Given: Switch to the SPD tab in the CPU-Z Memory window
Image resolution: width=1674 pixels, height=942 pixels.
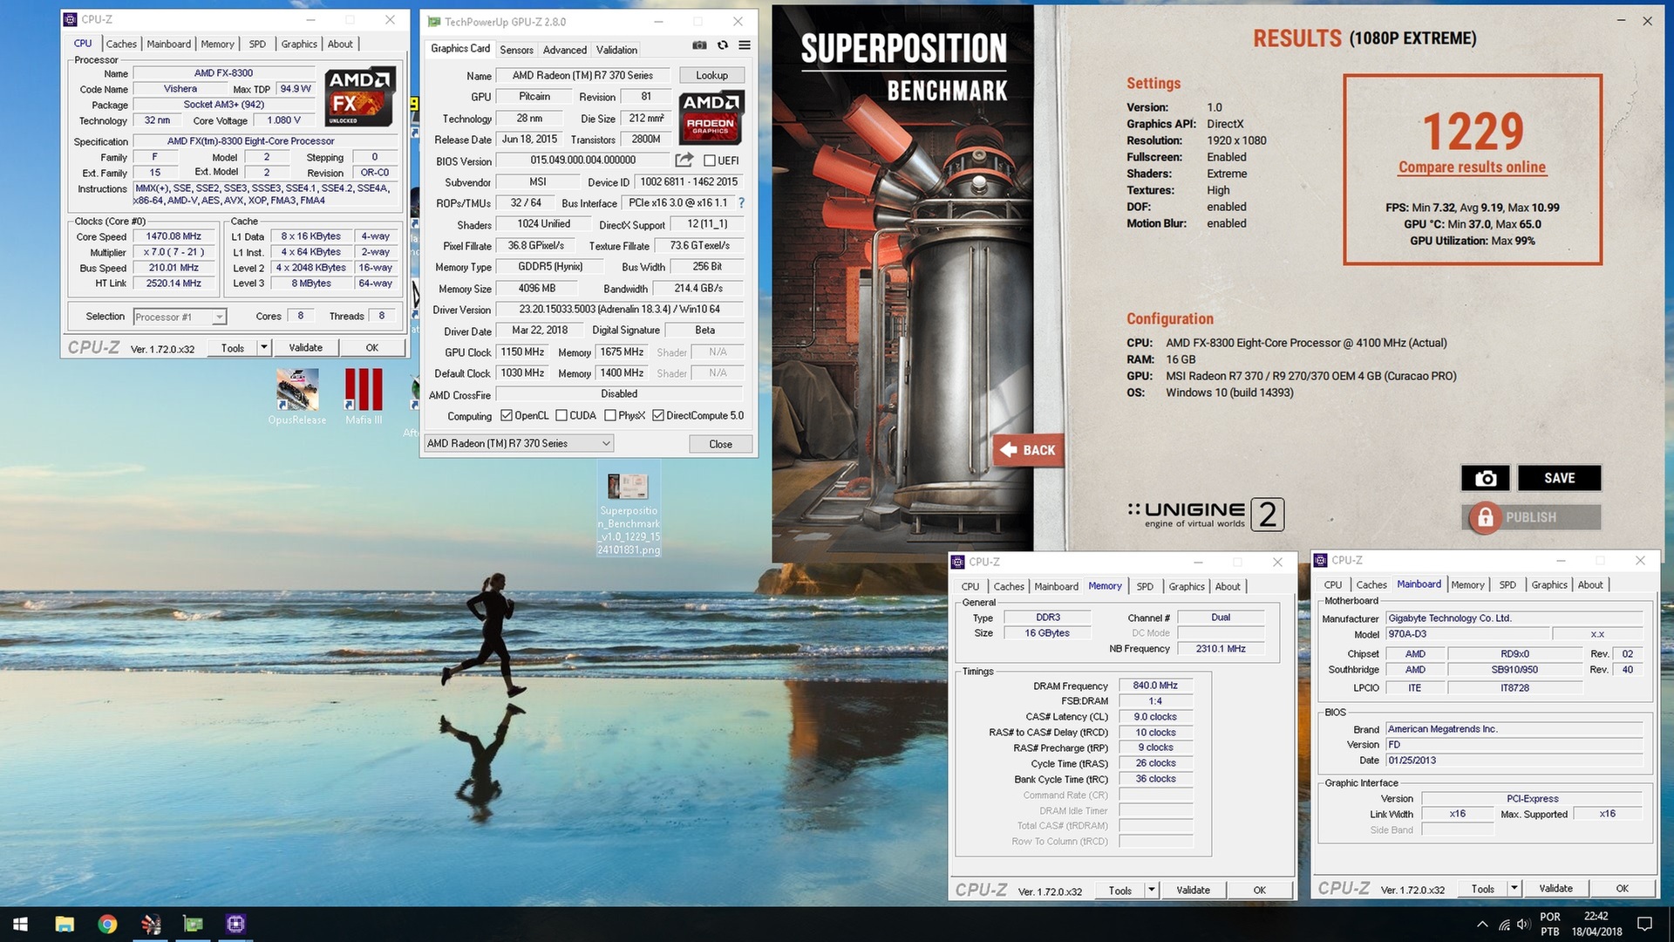Looking at the screenshot, I should point(1145,586).
